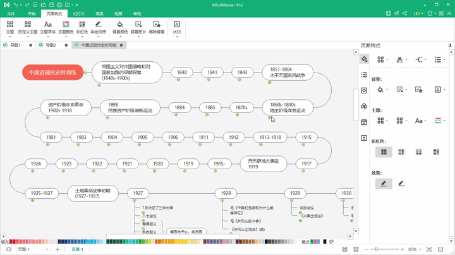Pick the red swatch in the fill palette
The width and height of the screenshot is (455, 255).
click(11, 241)
